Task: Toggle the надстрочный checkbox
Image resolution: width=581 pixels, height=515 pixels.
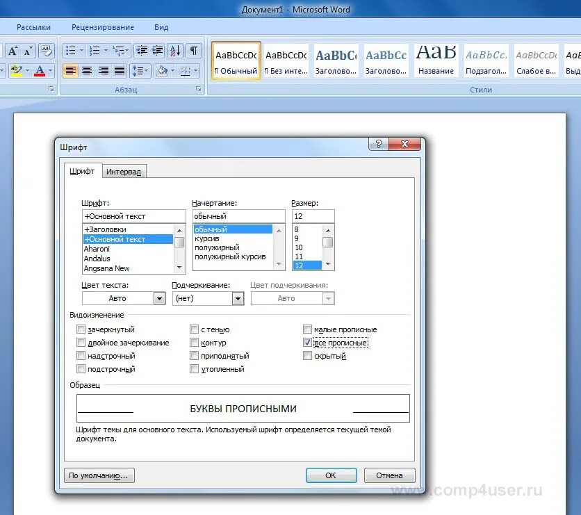Action: point(81,356)
